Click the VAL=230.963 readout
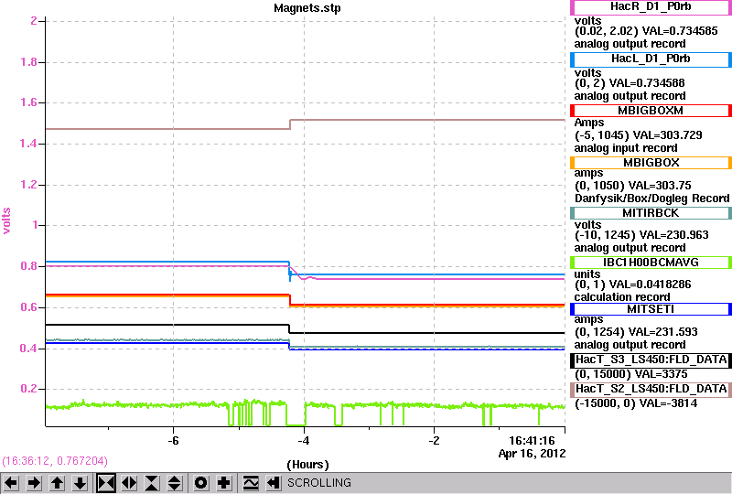The width and height of the screenshot is (732, 494). click(x=673, y=235)
